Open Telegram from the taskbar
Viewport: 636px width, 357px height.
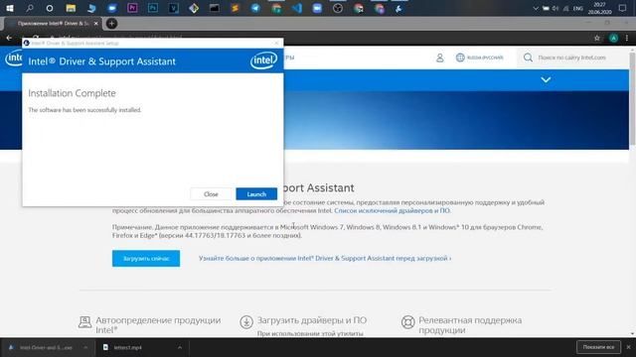coord(255,8)
